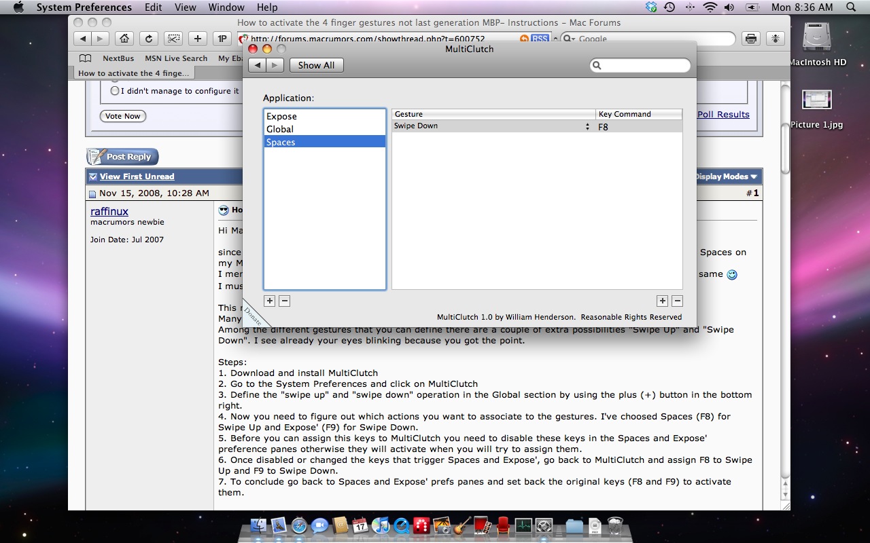Viewport: 870px width, 543px height.
Task: Open the View menu
Action: [186, 7]
